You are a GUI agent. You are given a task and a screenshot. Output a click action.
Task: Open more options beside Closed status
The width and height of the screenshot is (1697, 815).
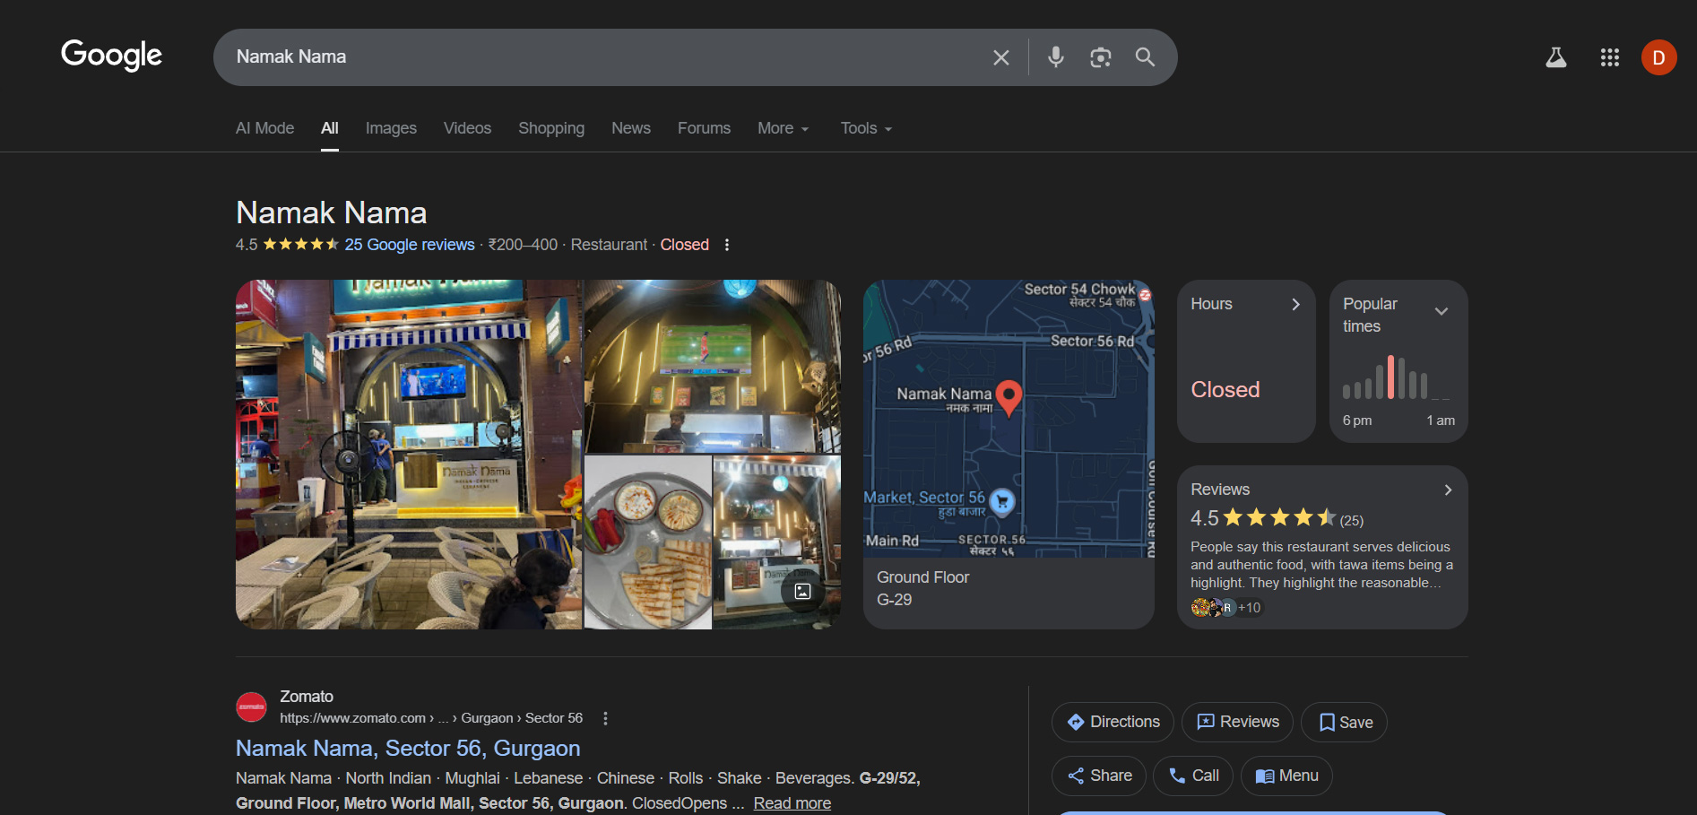[x=727, y=245]
